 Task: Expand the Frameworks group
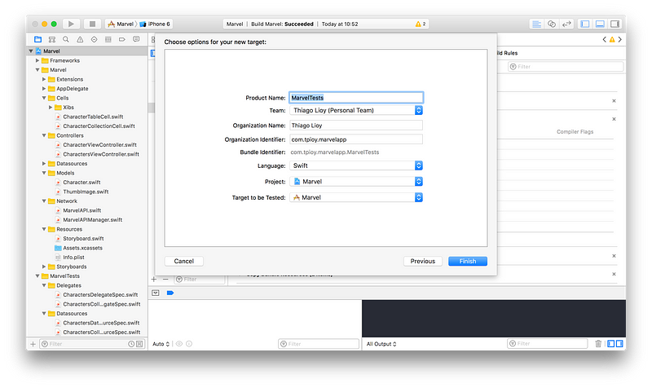(x=37, y=60)
